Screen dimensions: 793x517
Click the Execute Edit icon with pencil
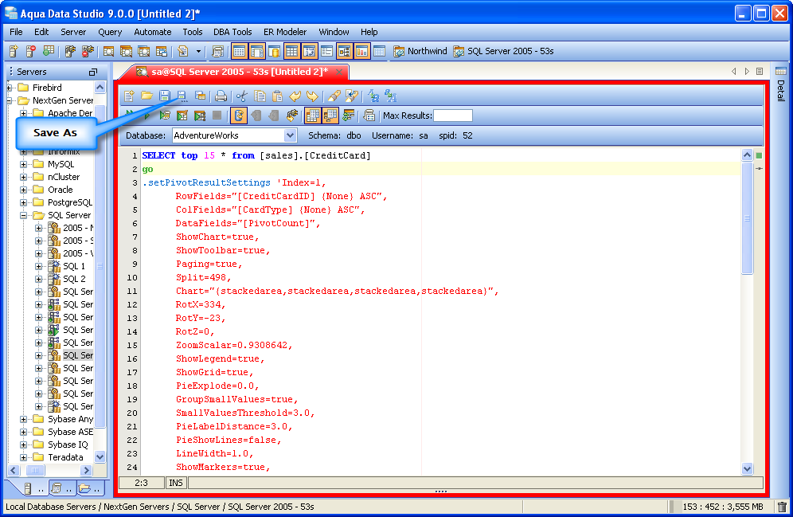point(182,116)
